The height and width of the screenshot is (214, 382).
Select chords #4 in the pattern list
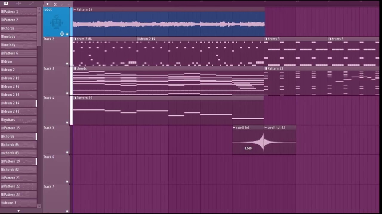pos(19,145)
